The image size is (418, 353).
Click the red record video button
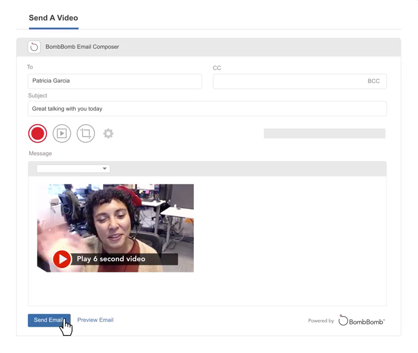[x=38, y=134]
